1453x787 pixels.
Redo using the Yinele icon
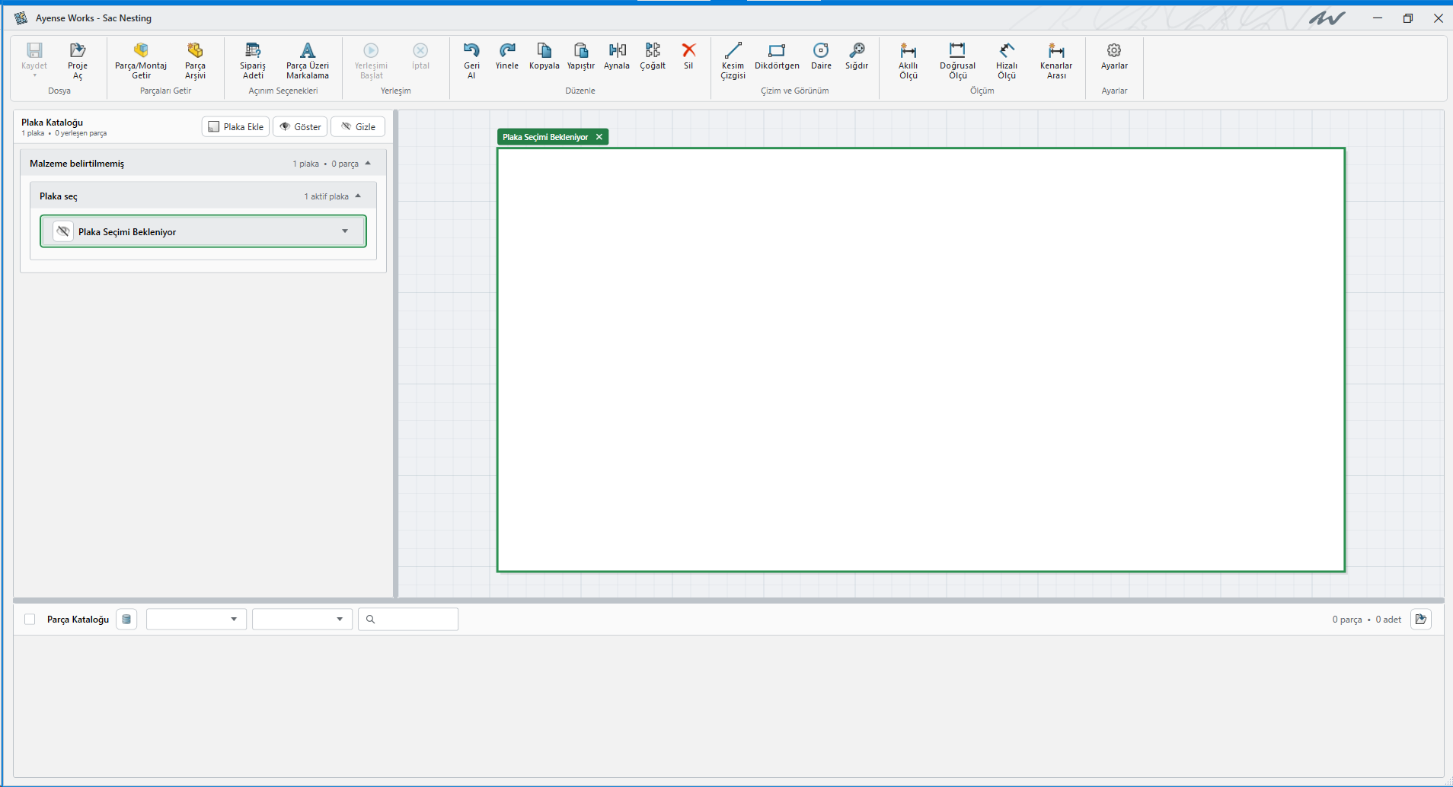click(507, 56)
